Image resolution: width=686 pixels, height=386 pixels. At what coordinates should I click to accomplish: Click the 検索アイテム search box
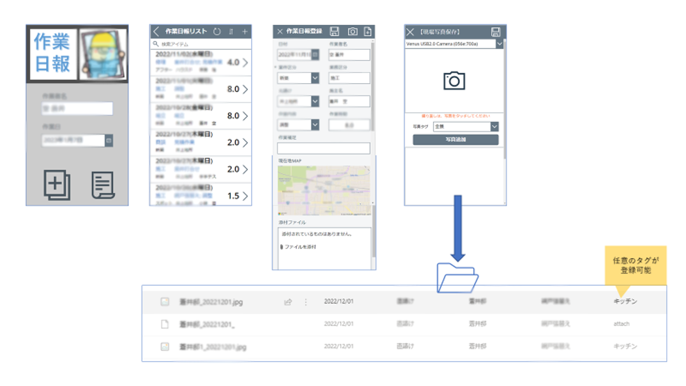(201, 44)
